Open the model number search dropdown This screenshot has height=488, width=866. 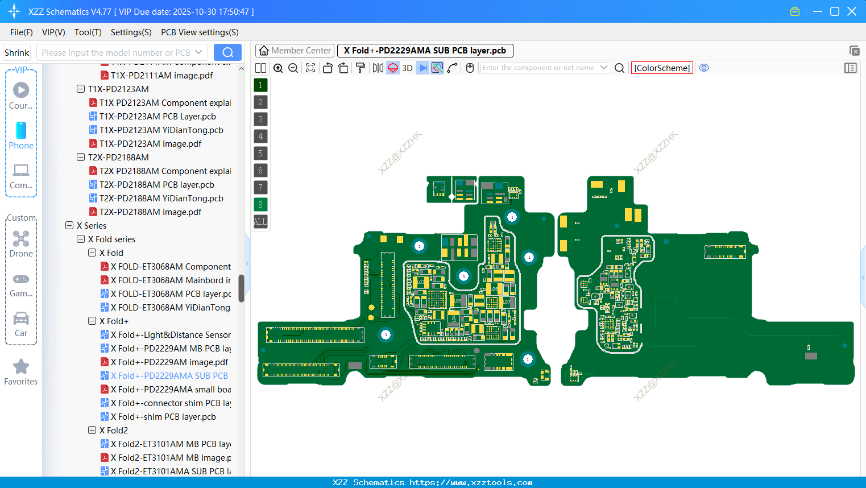click(198, 52)
